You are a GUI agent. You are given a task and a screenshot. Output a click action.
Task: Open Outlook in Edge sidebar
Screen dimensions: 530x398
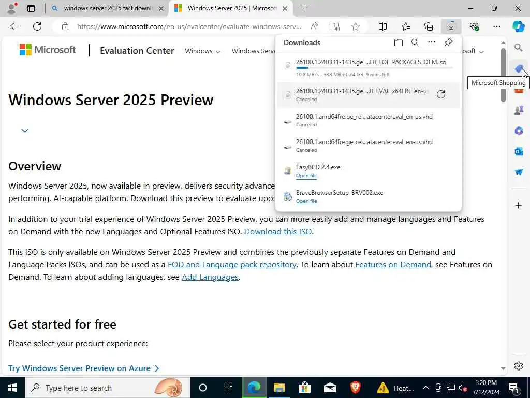[519, 151]
